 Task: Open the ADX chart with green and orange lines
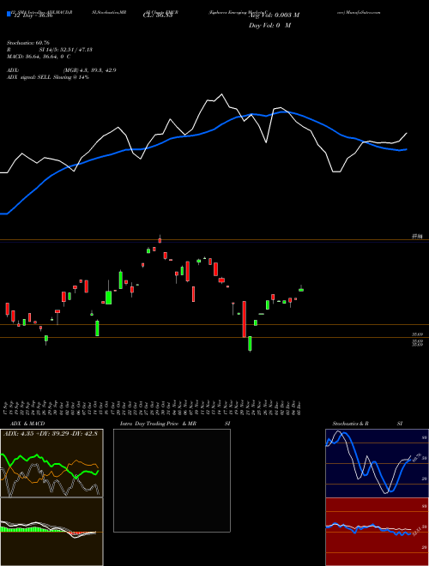[51, 463]
